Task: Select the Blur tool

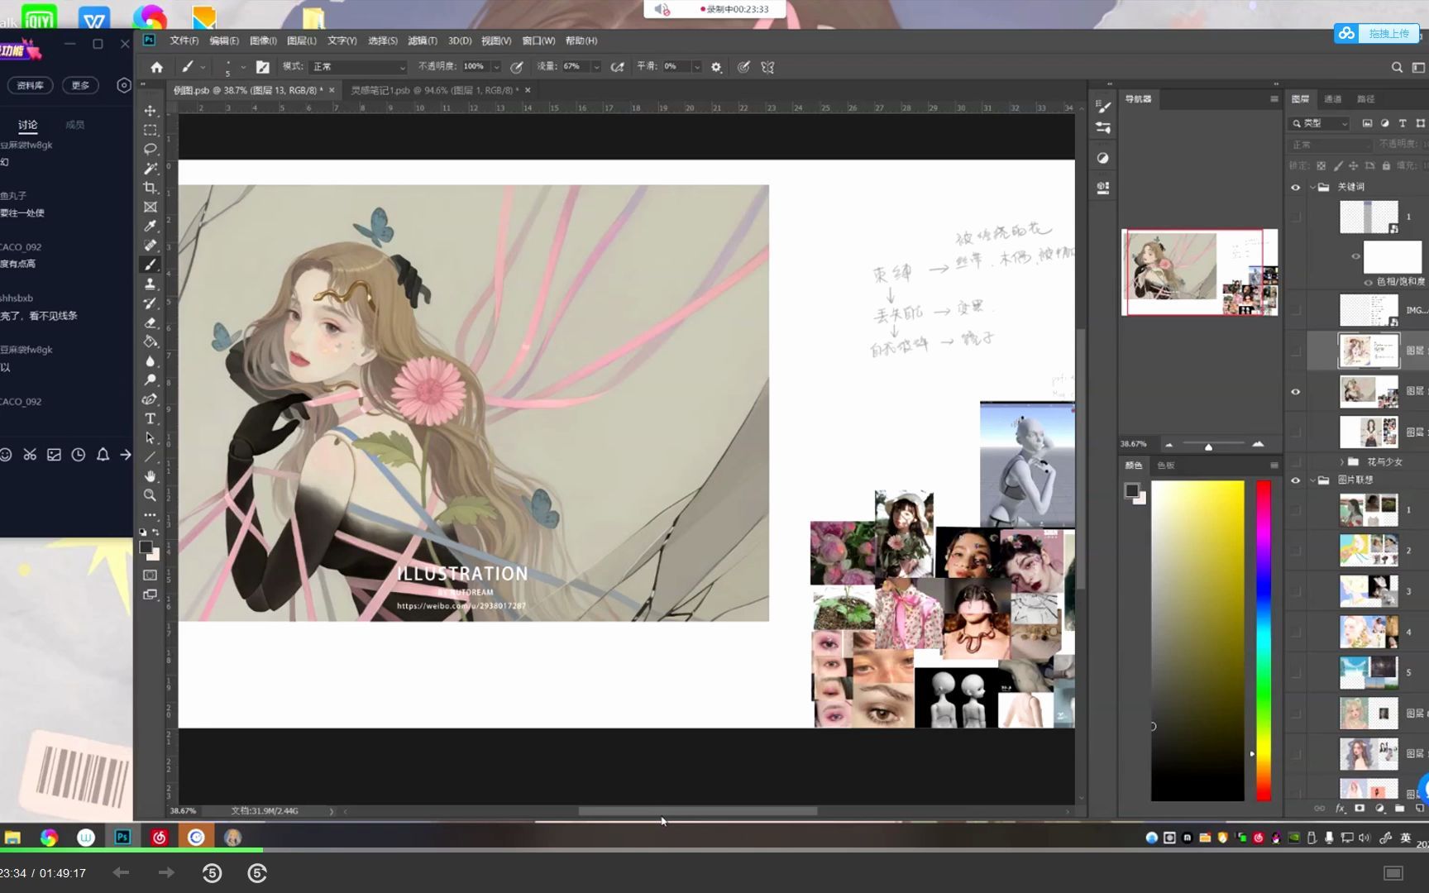Action: [x=150, y=361]
